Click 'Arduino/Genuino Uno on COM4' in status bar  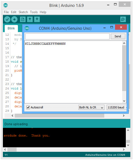tap(105, 155)
